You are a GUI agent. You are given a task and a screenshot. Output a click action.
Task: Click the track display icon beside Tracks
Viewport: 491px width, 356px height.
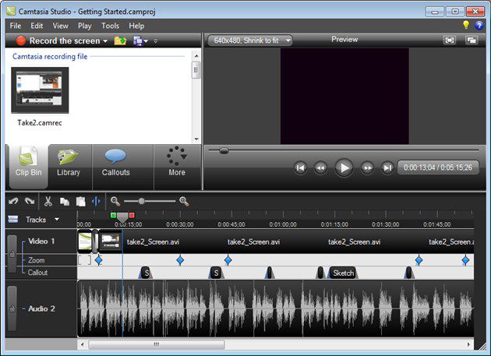[12, 219]
